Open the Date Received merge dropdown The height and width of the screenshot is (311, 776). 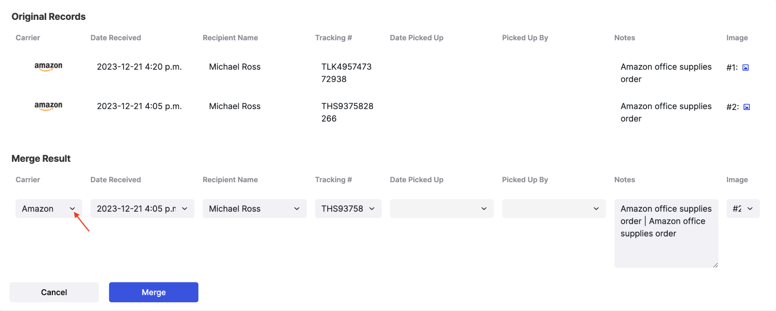tap(143, 209)
